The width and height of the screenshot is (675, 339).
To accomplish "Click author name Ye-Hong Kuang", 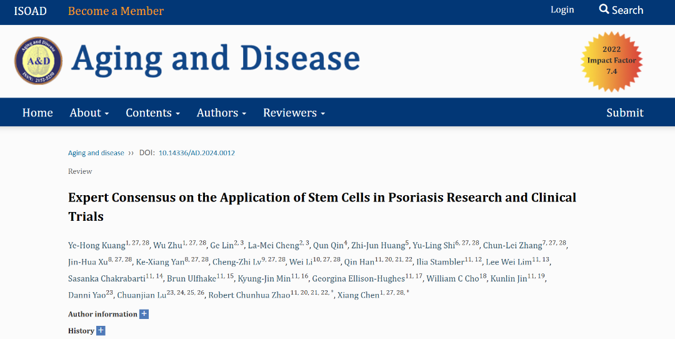I will tap(97, 245).
